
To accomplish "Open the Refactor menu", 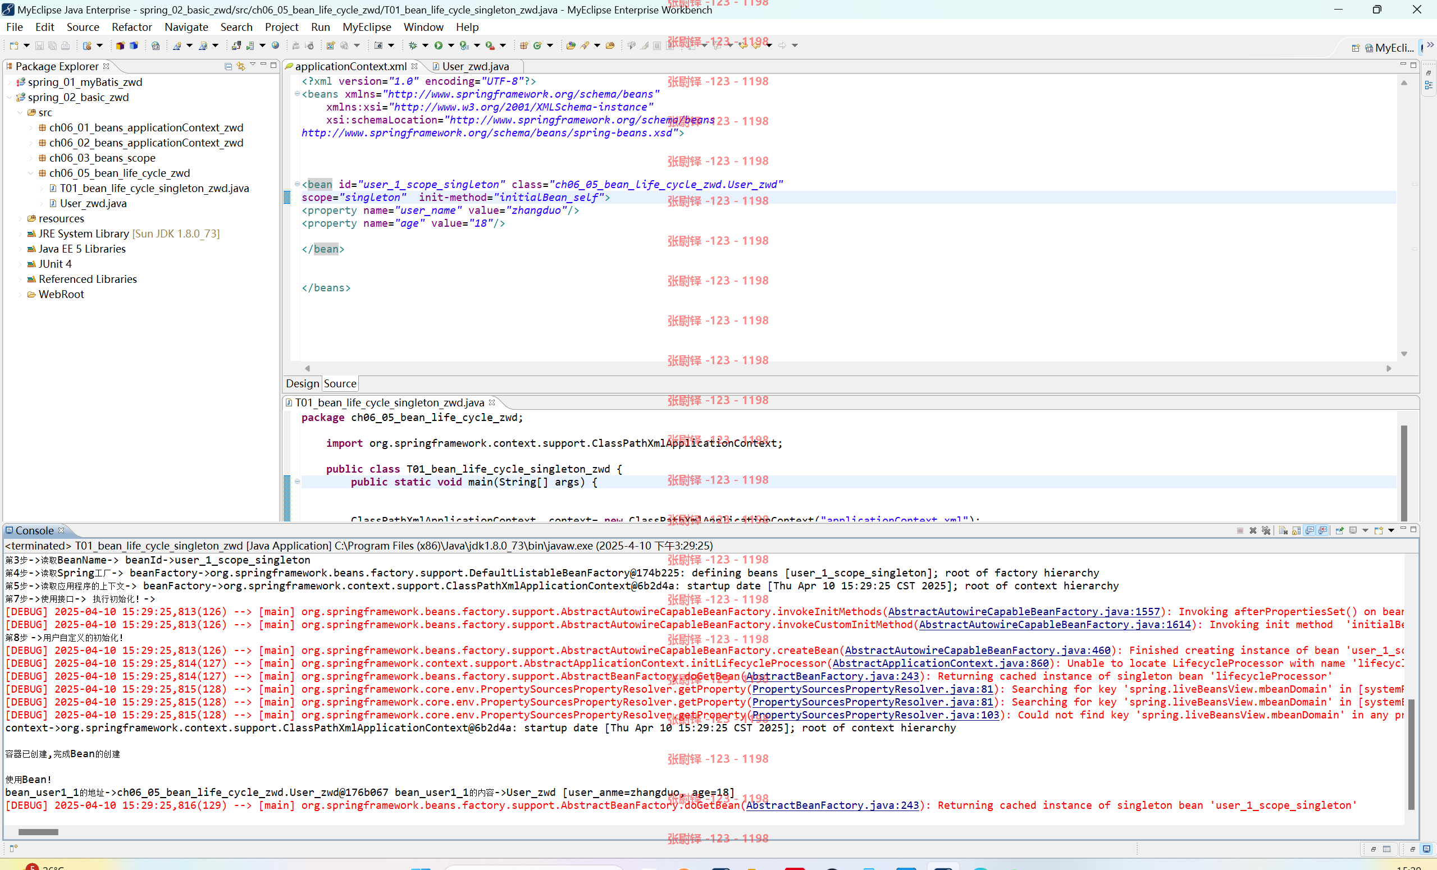I will tap(132, 27).
